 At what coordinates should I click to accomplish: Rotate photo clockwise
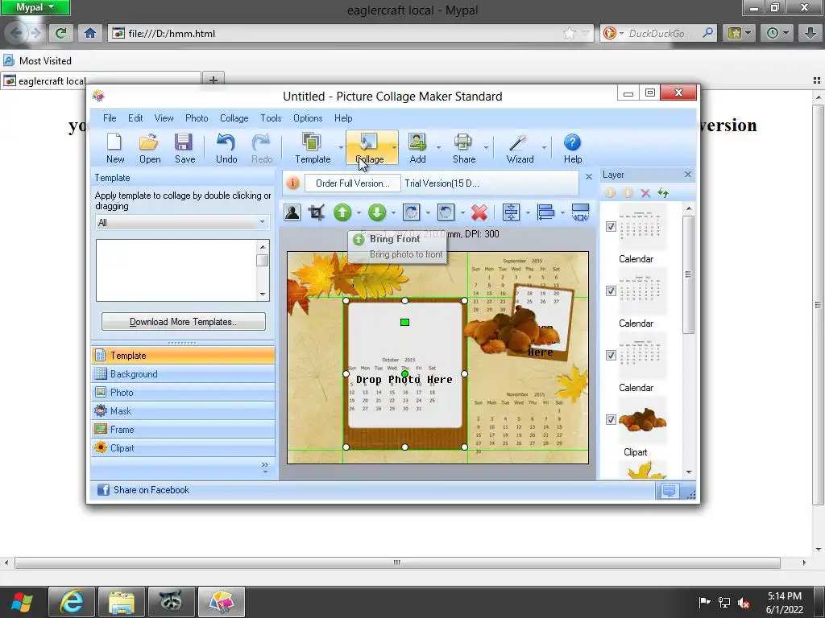click(x=411, y=212)
